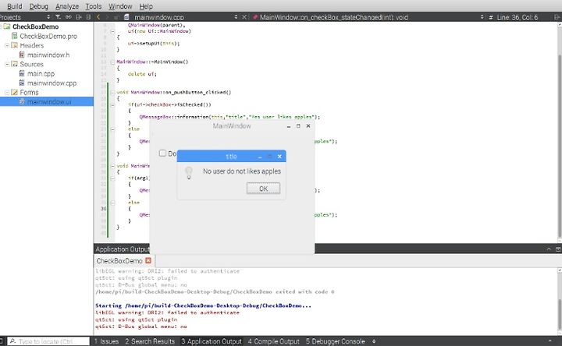This screenshot has width=562, height=346.
Task: Click the Line 36, Col 6 indicator
Action: [518, 17]
